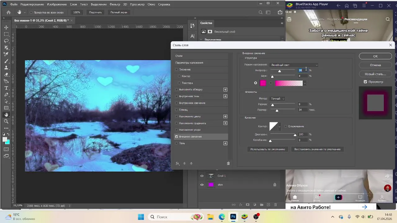This screenshot has height=223, width=397.
Task: Select the Type tool
Action: (6, 88)
